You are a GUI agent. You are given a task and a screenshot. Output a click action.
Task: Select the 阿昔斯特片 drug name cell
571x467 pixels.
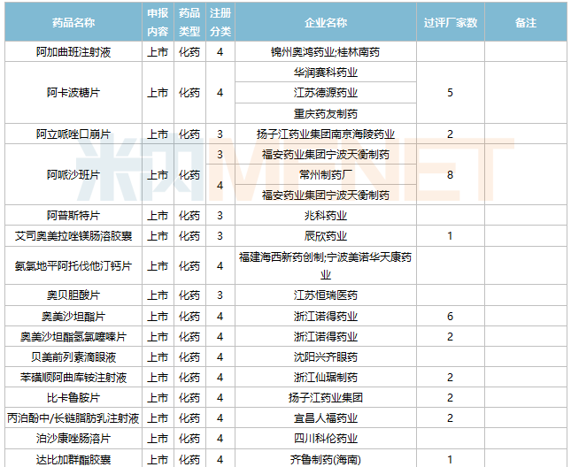coord(73,215)
